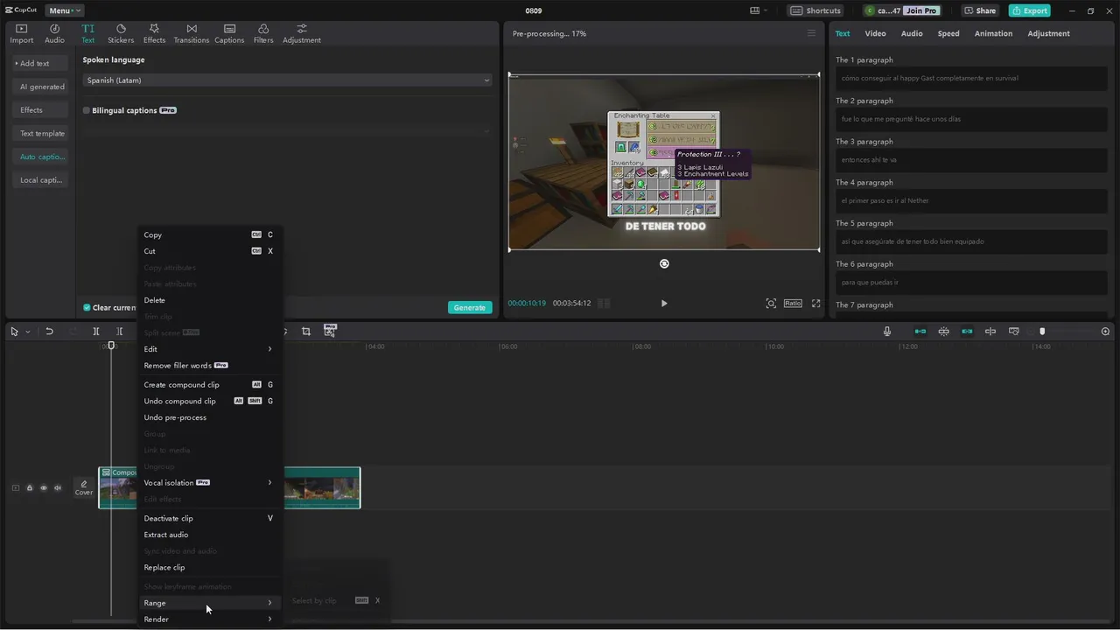This screenshot has height=630, width=1120.
Task: Click the Share button
Action: pos(980,10)
